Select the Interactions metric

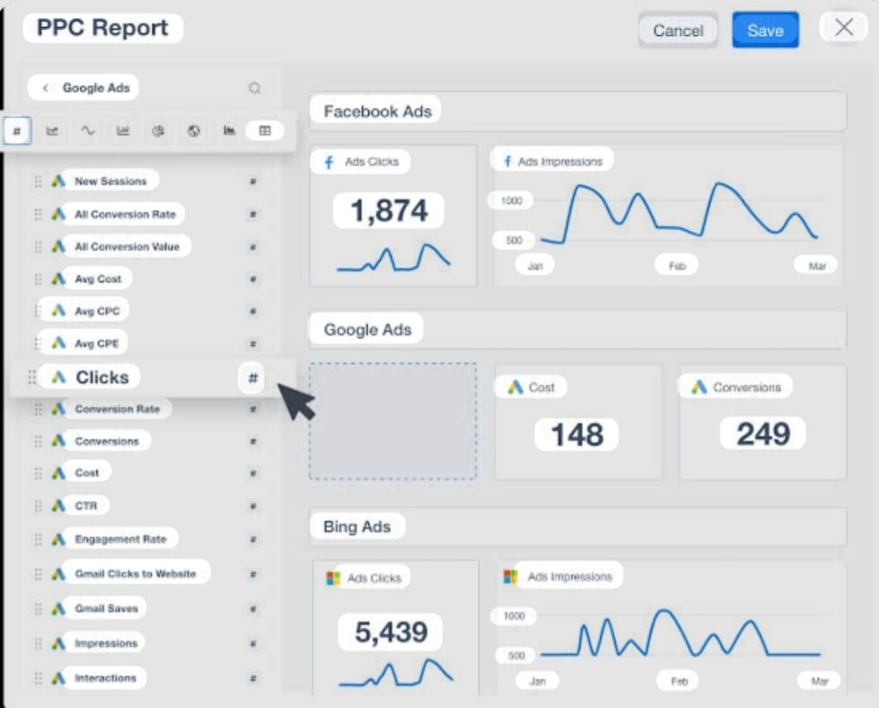[105, 677]
